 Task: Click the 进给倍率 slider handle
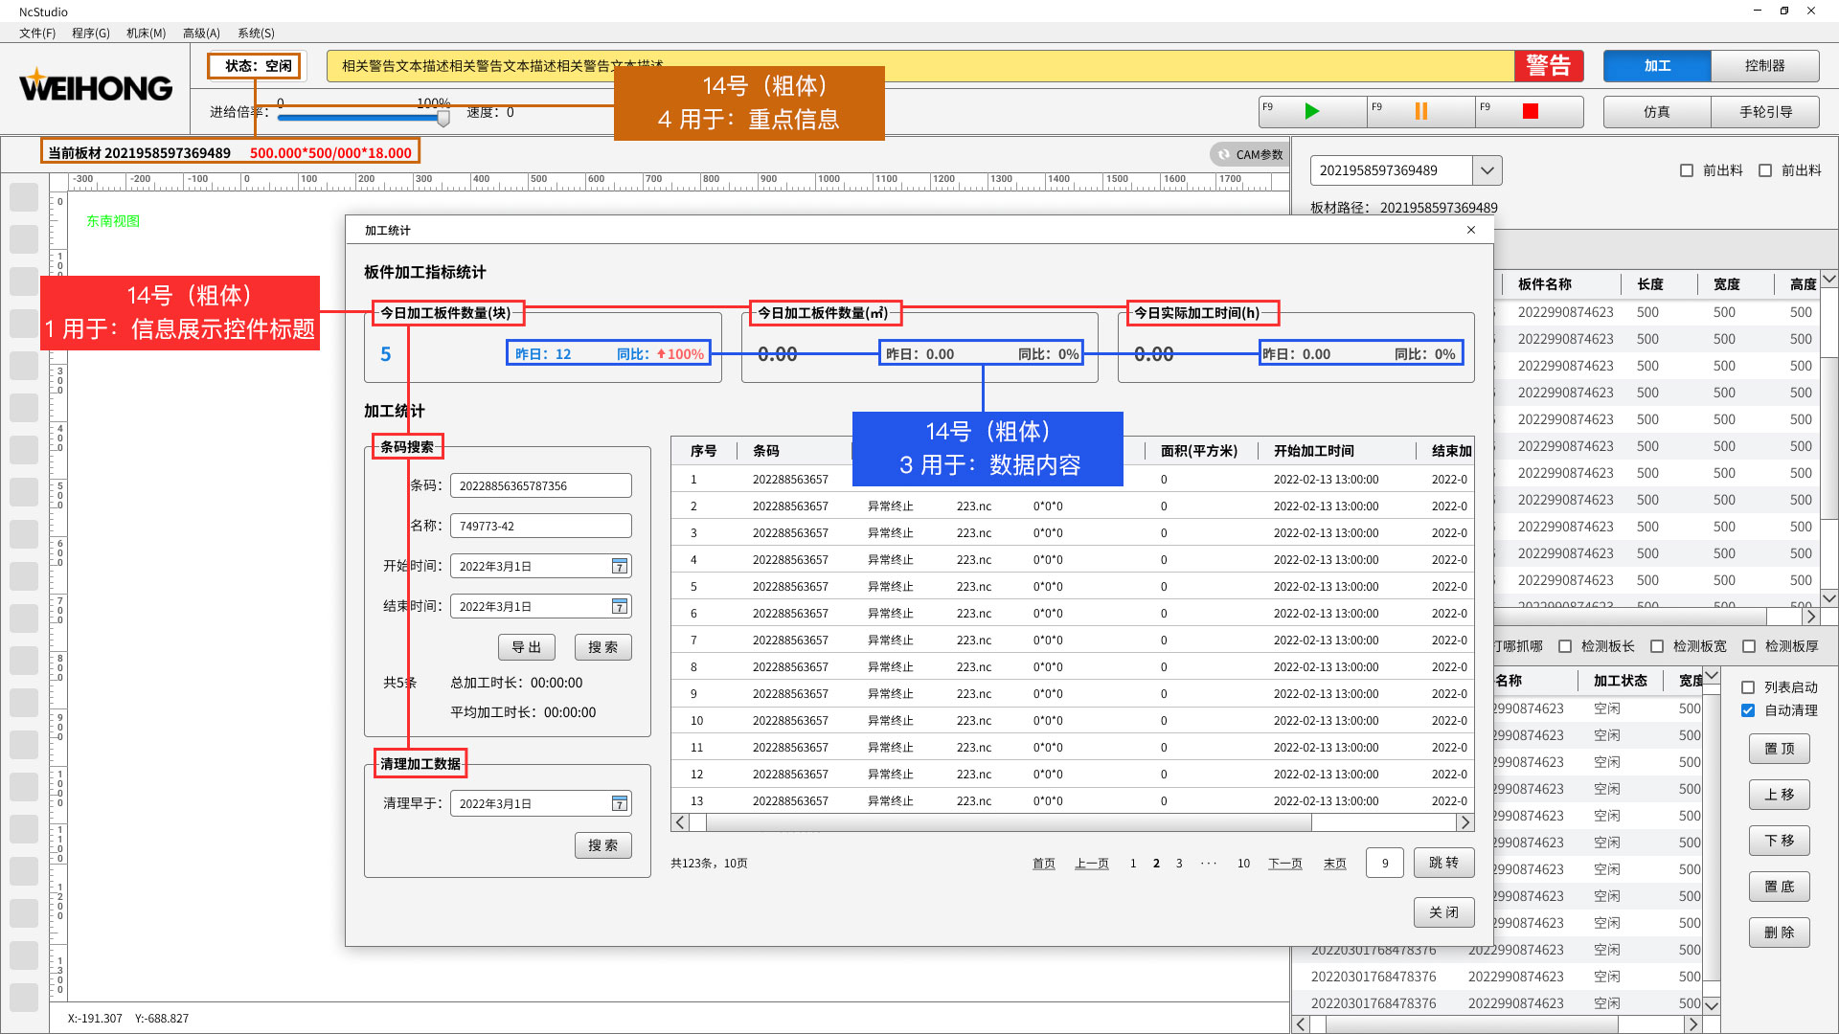pos(443,119)
